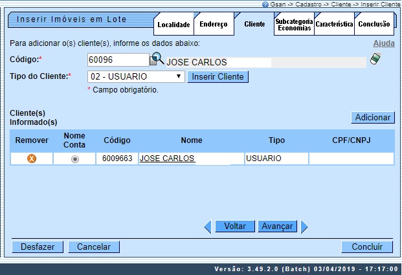Click the Remover column header
This screenshot has height=275, width=402.
coord(32,140)
